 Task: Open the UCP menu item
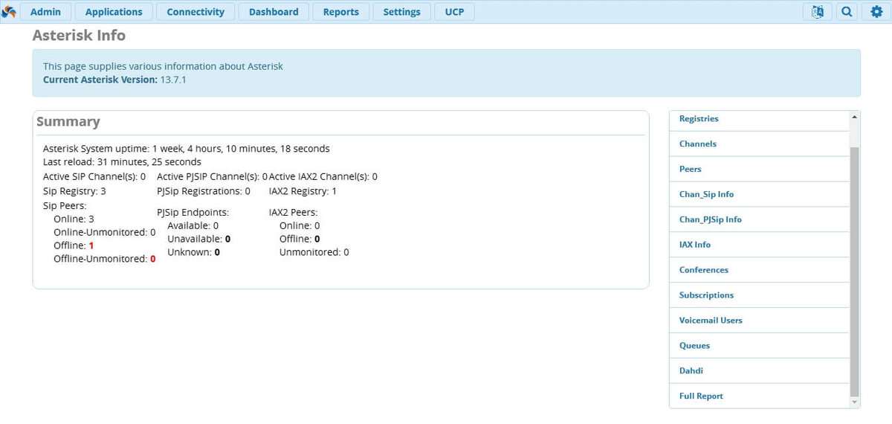[454, 12]
